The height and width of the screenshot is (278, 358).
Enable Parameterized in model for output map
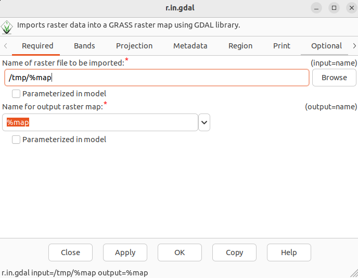pyautogui.click(x=16, y=140)
